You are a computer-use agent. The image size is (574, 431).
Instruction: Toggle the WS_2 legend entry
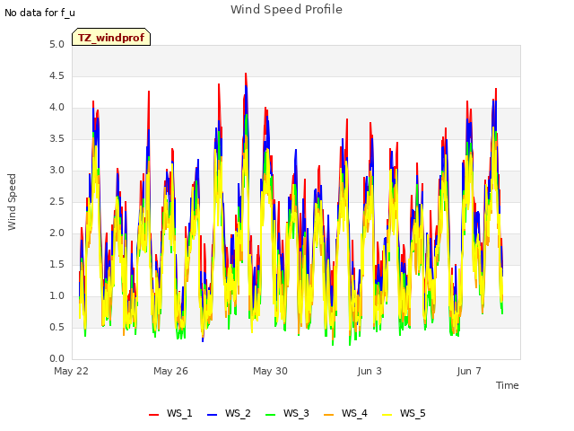click(230, 413)
